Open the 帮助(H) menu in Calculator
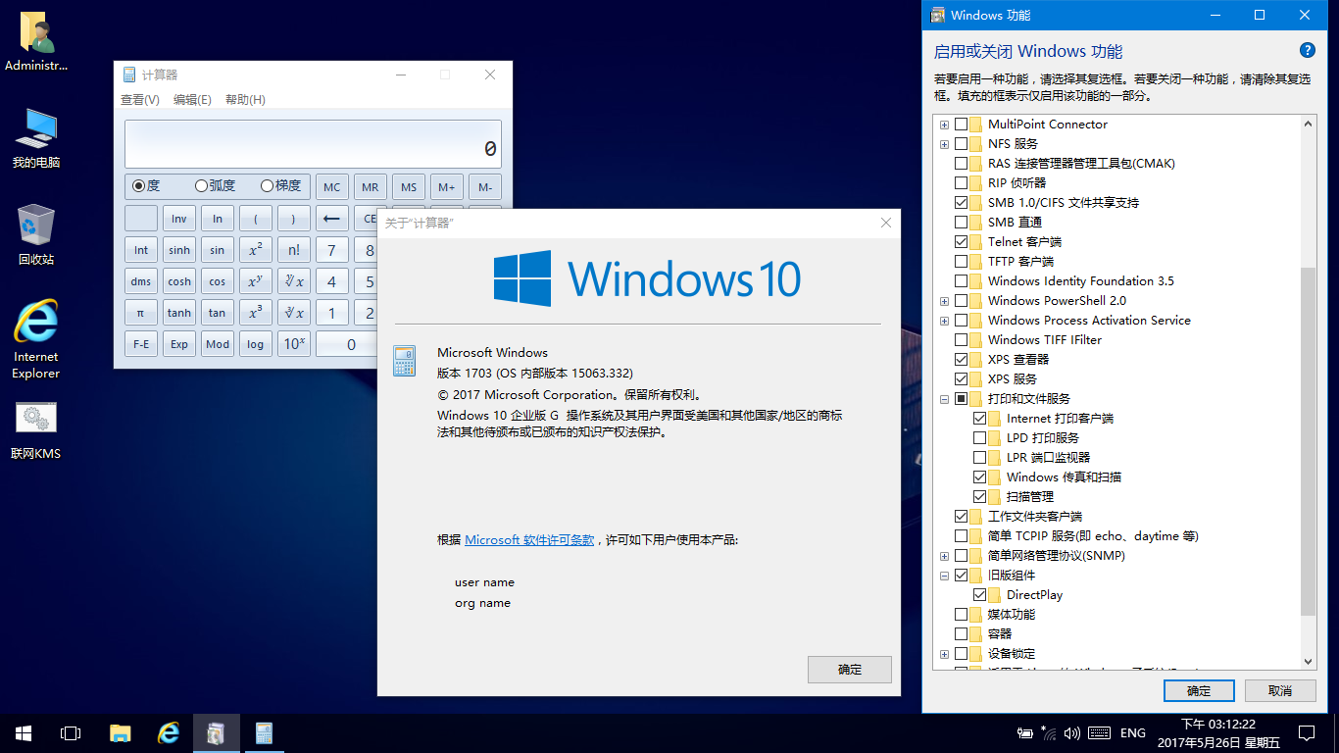Image resolution: width=1339 pixels, height=753 pixels. (x=245, y=100)
